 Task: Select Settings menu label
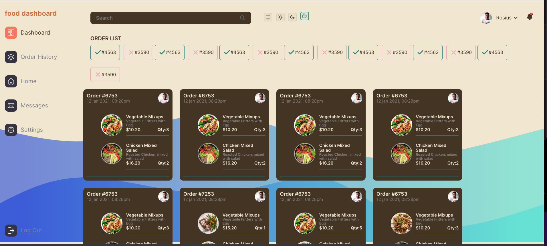pyautogui.click(x=32, y=130)
